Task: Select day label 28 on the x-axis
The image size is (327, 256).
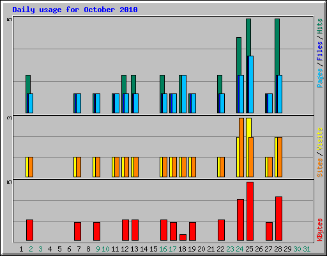Action: (x=278, y=249)
